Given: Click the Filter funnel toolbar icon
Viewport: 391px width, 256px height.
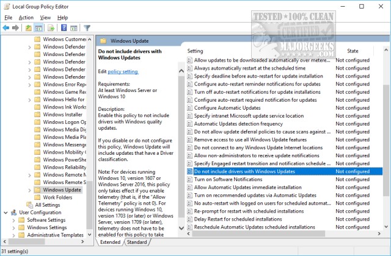Looking at the screenshot, I should point(87,28).
